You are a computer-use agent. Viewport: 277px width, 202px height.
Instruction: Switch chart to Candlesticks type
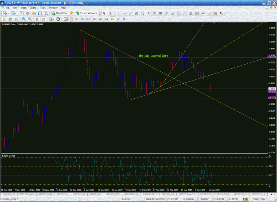click(11, 19)
